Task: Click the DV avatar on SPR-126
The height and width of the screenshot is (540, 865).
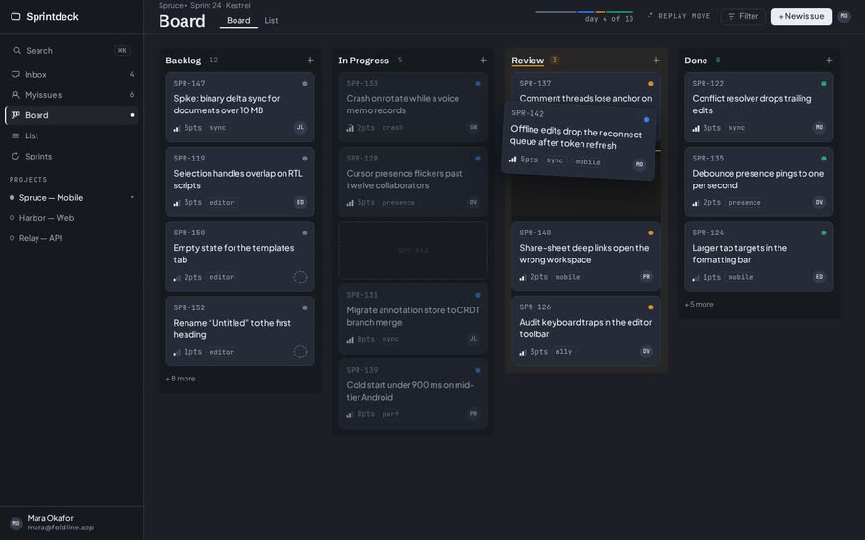Action: tap(646, 351)
